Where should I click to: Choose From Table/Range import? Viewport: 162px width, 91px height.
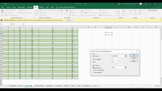[x=11, y=15]
